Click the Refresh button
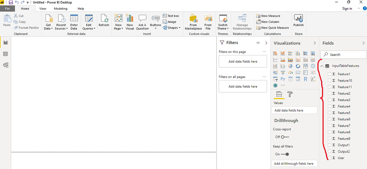Viewport: 367px width, 169px height. [104, 21]
